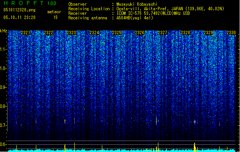Viewport: 240px width, 152px height.
Task: Click the ICOM IC-575 receiver details
Action: tap(153, 13)
